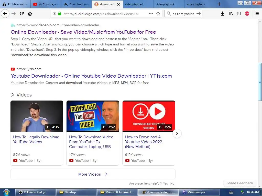Image resolution: width=262 pixels, height=196 pixels.
Task: Go back to the previous page
Action: click(x=5, y=14)
